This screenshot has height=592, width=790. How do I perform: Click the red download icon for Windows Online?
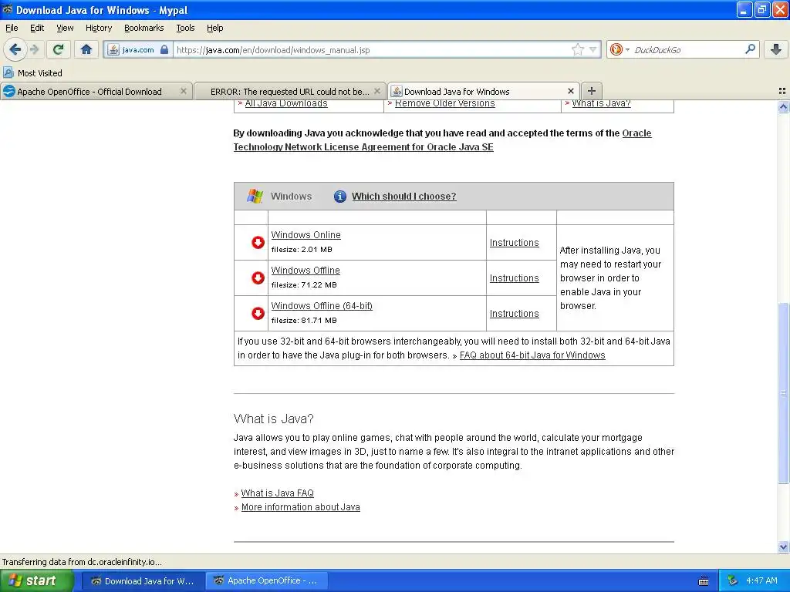coord(258,242)
